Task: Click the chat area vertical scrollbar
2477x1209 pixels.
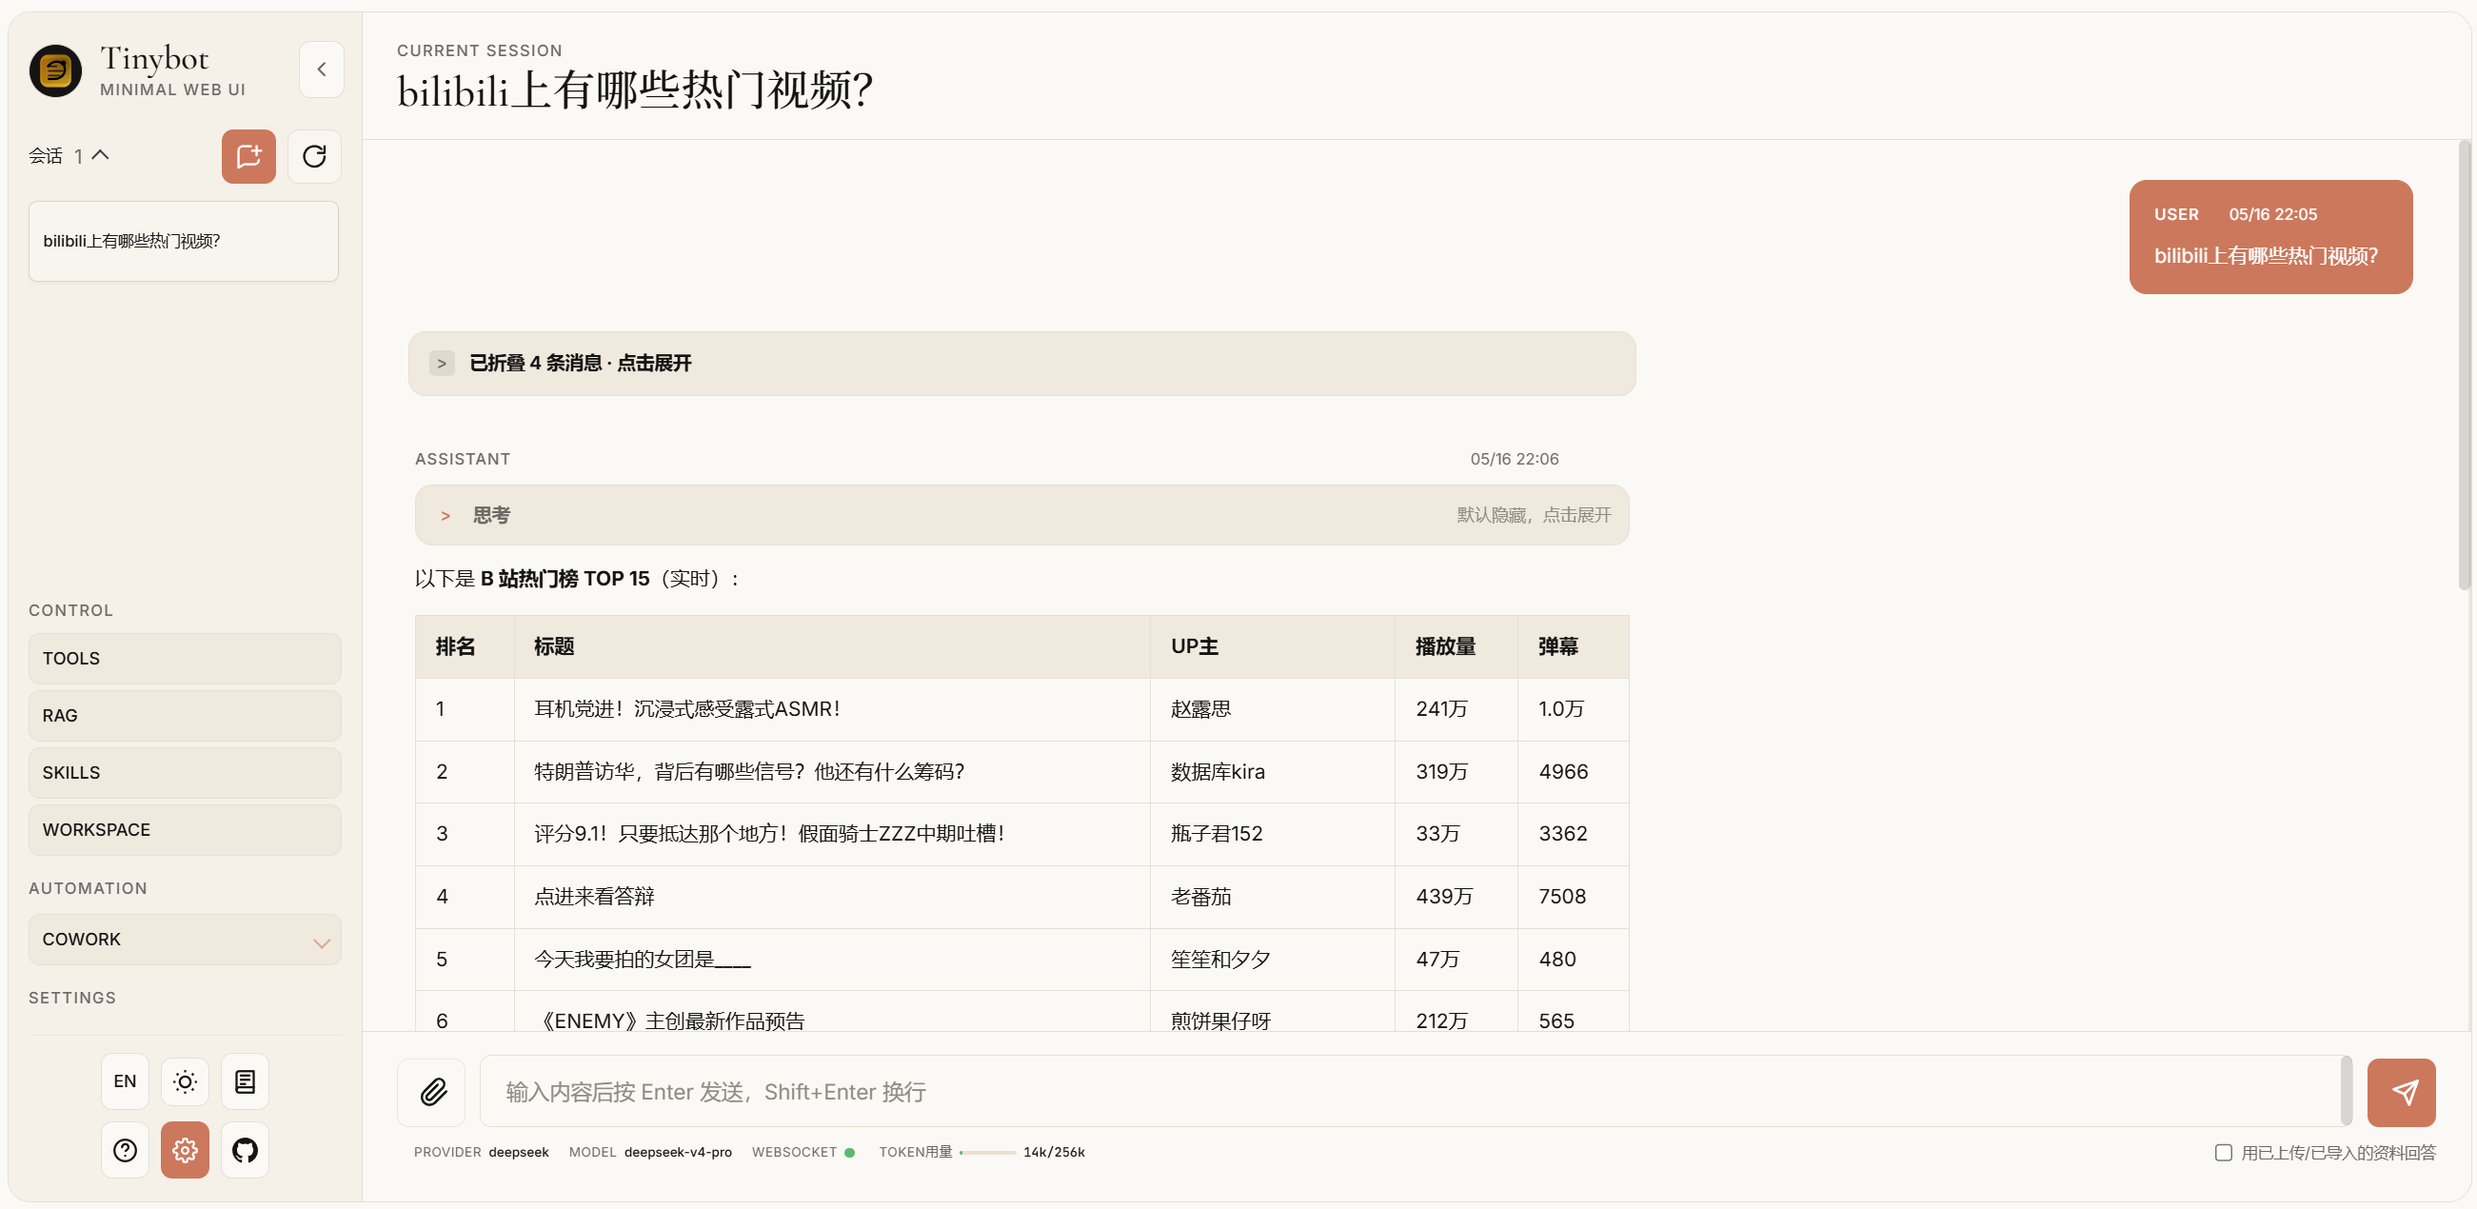Action: click(2464, 366)
